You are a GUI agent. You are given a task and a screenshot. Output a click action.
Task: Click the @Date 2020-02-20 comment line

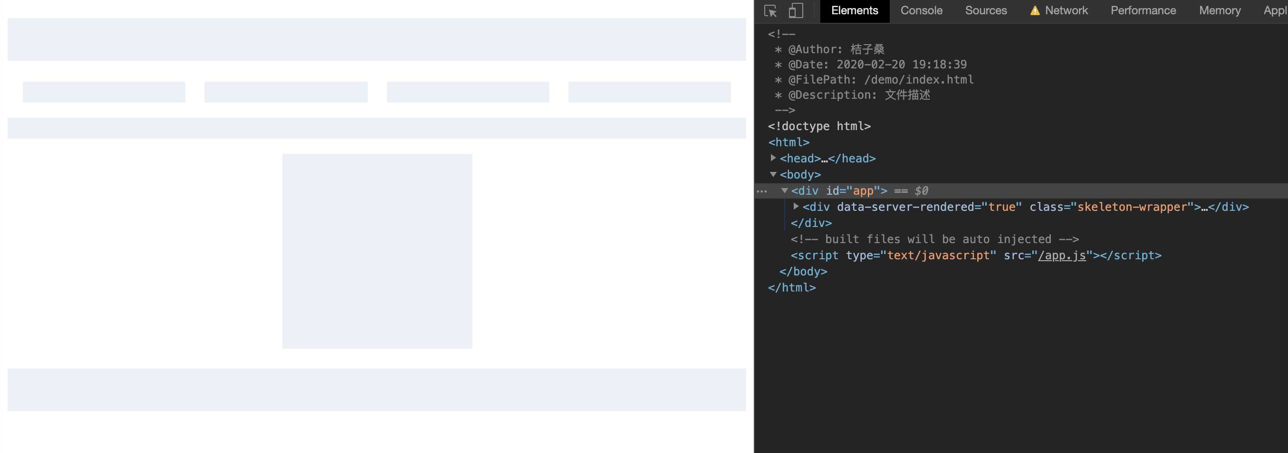870,65
